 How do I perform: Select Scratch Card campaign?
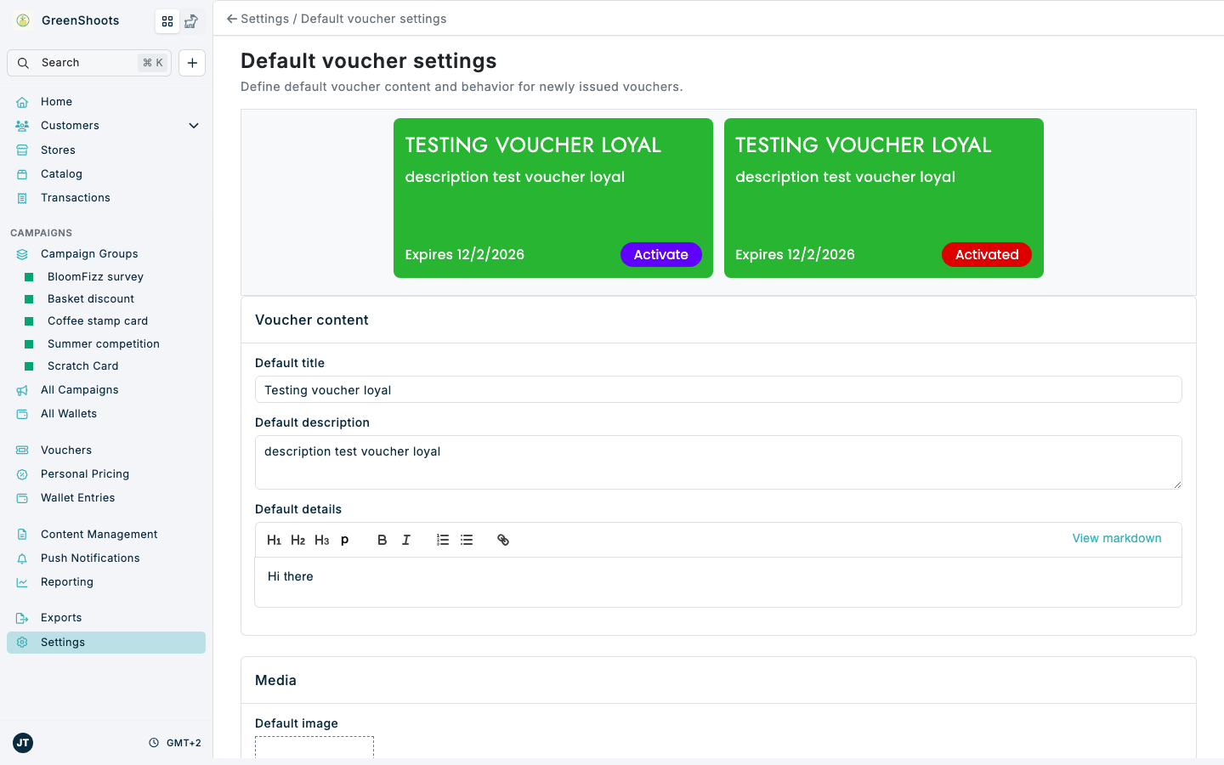(106, 366)
